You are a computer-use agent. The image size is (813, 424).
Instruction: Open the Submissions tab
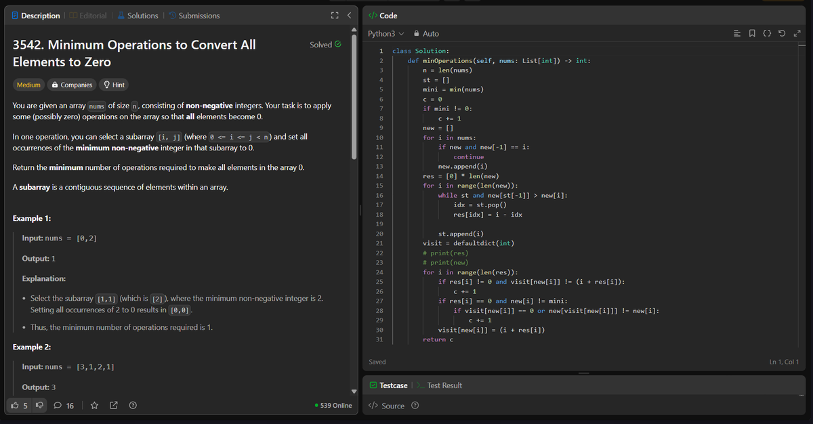(x=194, y=16)
